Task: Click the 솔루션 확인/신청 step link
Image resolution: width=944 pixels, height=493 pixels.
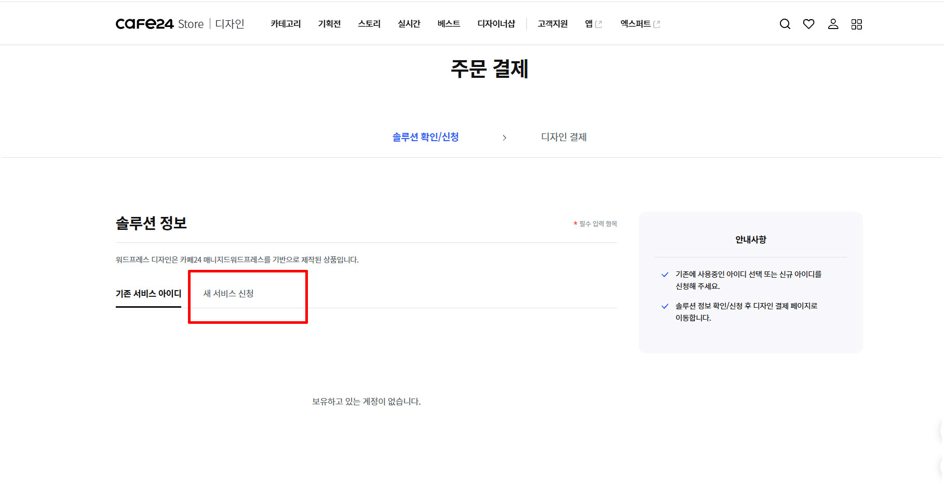Action: point(425,137)
